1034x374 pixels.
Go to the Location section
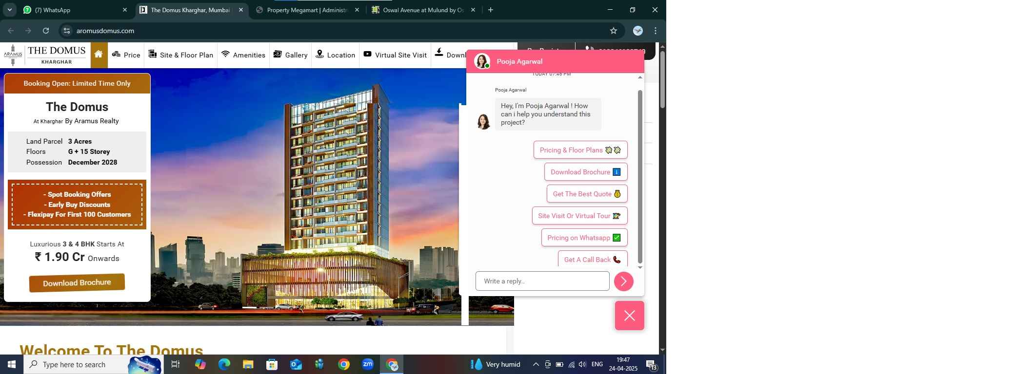pyautogui.click(x=336, y=55)
